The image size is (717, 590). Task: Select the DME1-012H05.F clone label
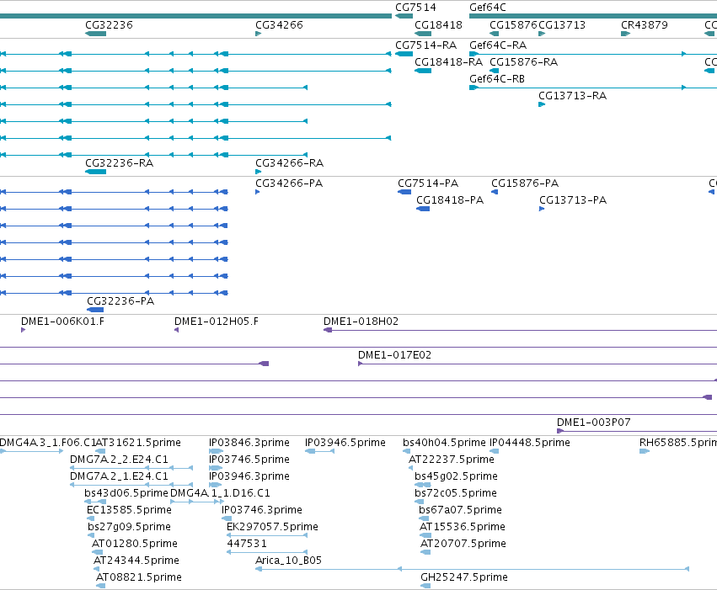tap(217, 322)
